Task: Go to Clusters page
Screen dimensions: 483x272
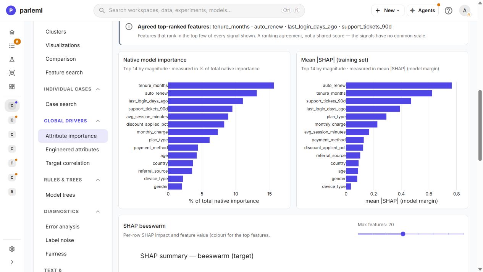Action: [x=56, y=32]
